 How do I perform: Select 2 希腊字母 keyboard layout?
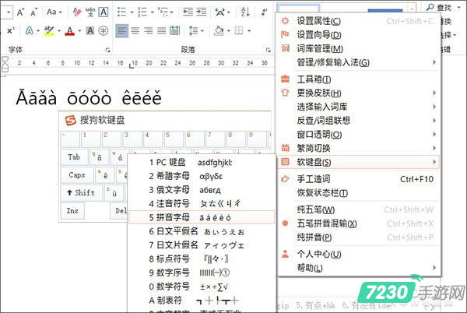pyautogui.click(x=202, y=176)
